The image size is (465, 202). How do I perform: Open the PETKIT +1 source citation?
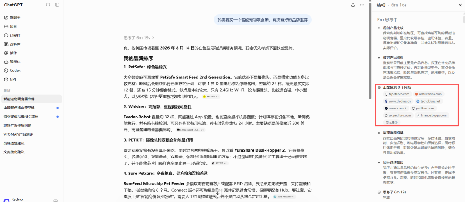[220, 163]
